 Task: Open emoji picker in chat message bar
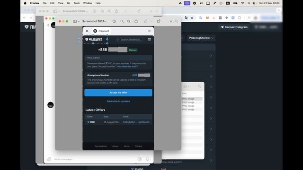click(x=140, y=159)
